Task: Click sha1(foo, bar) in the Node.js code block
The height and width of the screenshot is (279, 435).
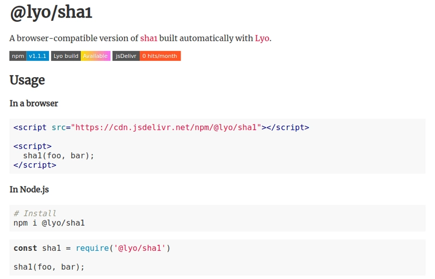Action: pos(49,266)
